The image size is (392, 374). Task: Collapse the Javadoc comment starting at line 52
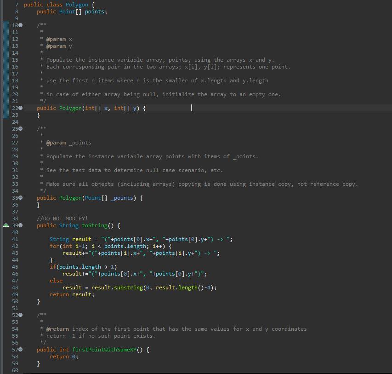[x=21, y=315]
